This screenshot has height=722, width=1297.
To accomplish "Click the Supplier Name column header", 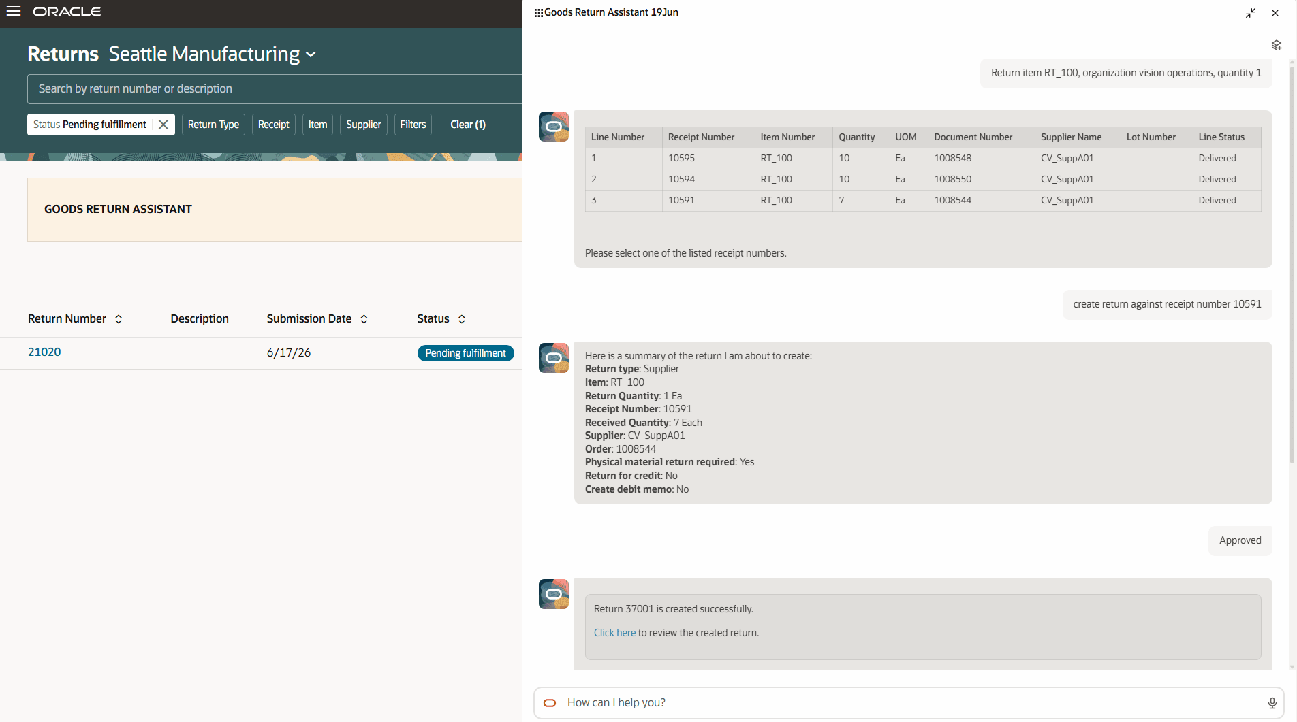I will [x=1078, y=137].
